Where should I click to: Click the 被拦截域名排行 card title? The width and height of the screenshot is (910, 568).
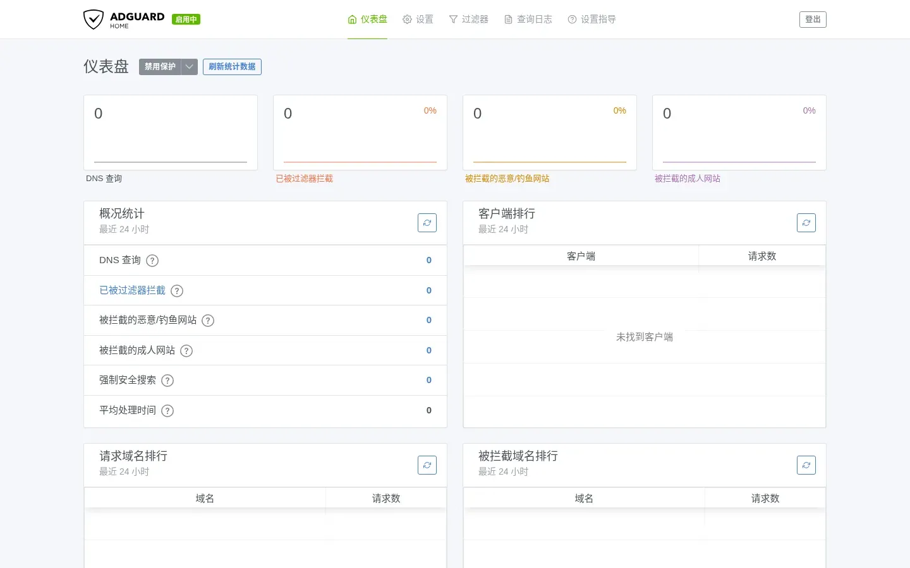[518, 456]
